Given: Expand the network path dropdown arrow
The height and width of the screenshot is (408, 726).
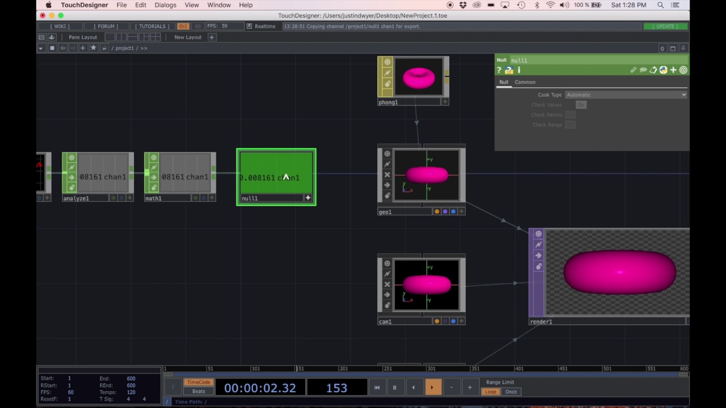Looking at the screenshot, I should pyautogui.click(x=41, y=48).
